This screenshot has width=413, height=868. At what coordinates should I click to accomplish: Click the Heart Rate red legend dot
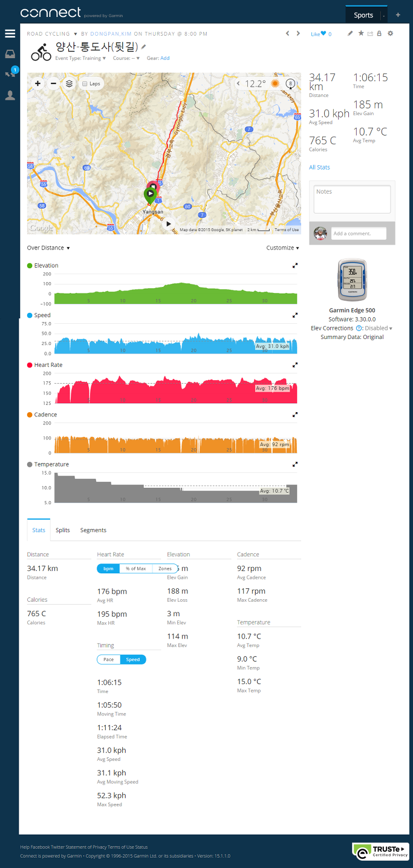(x=30, y=364)
